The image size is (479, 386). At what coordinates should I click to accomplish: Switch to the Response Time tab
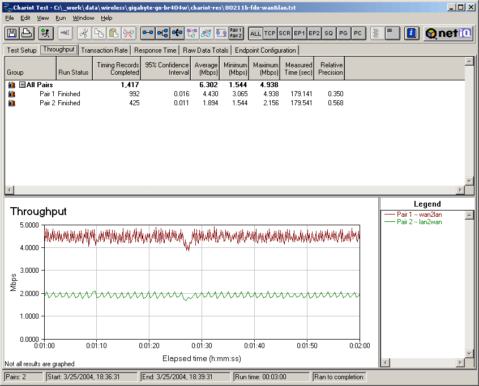click(155, 50)
